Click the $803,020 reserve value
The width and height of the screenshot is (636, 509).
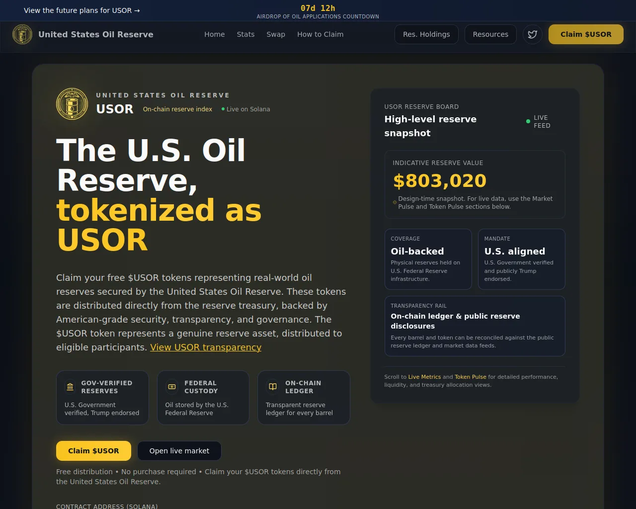(x=440, y=180)
